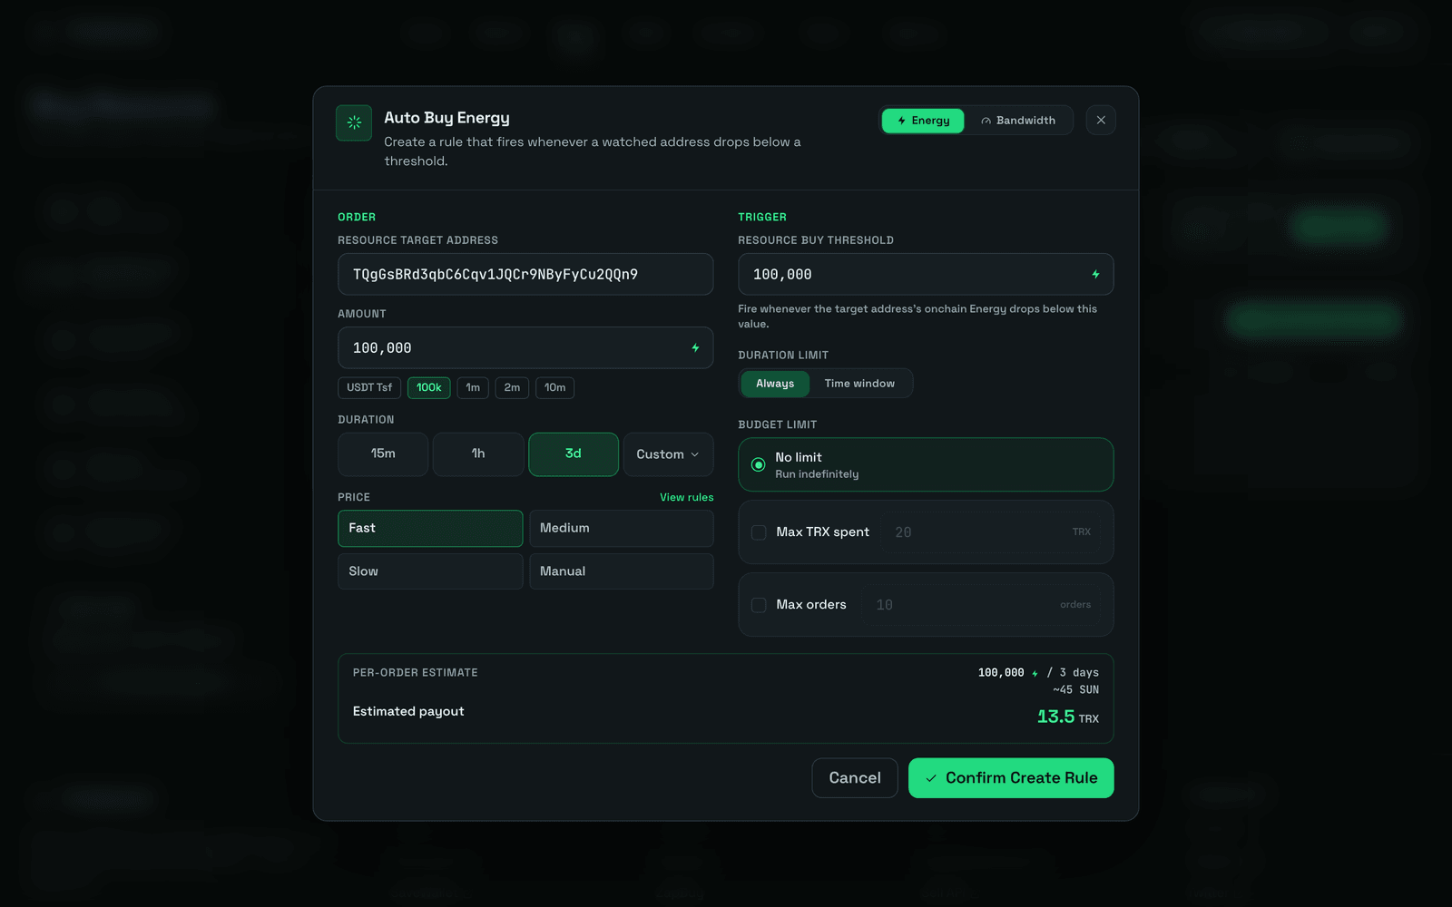Open the View rules link
Viewport: 1452px width, 907px height.
[686, 497]
